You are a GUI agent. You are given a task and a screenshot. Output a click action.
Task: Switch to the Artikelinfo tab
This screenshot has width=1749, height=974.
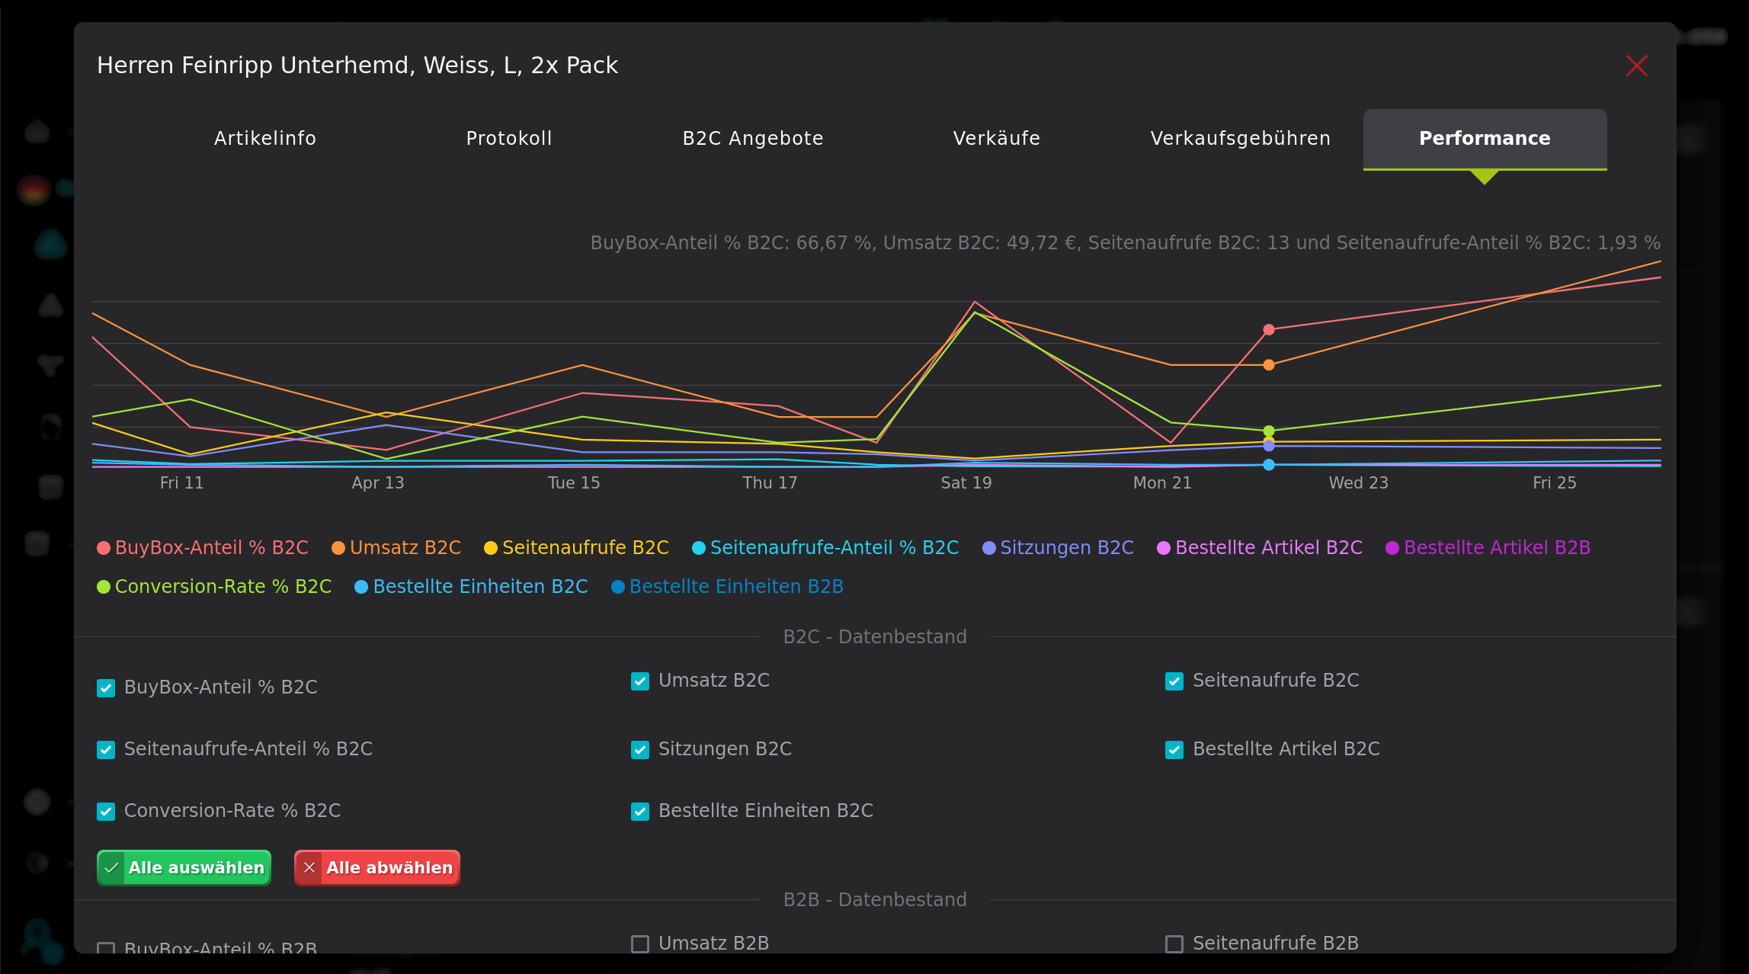pos(265,138)
